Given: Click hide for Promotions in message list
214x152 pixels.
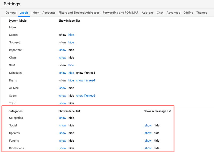Looking at the screenshot, I should point(156,148).
